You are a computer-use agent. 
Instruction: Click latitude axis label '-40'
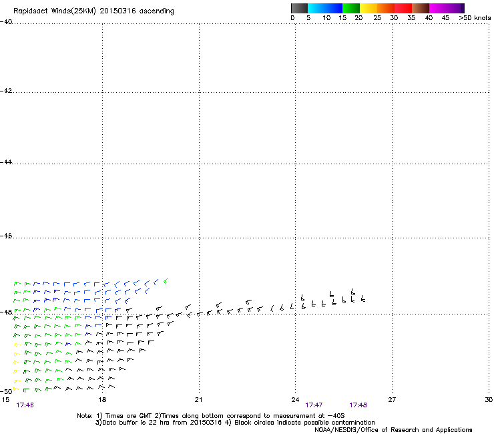[6, 22]
